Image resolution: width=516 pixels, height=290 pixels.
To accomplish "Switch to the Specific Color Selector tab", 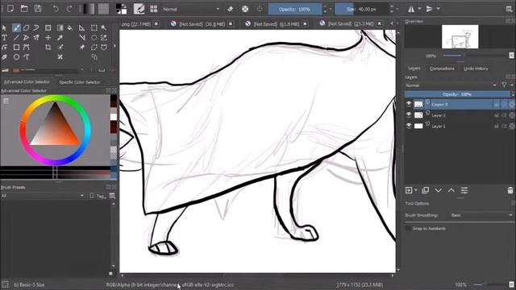I will 80,82.
